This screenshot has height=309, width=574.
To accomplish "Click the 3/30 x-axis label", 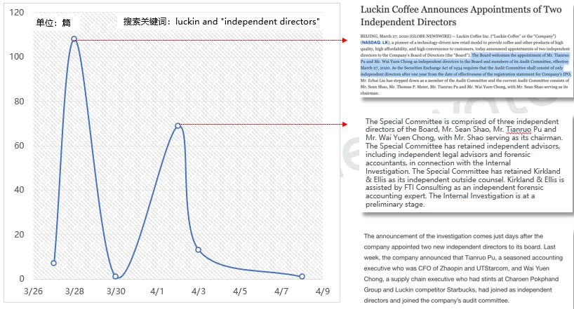I will point(116,291).
